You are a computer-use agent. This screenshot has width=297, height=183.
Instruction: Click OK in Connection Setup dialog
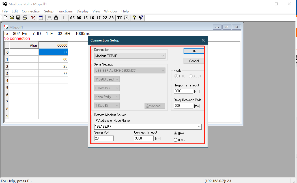194,51
